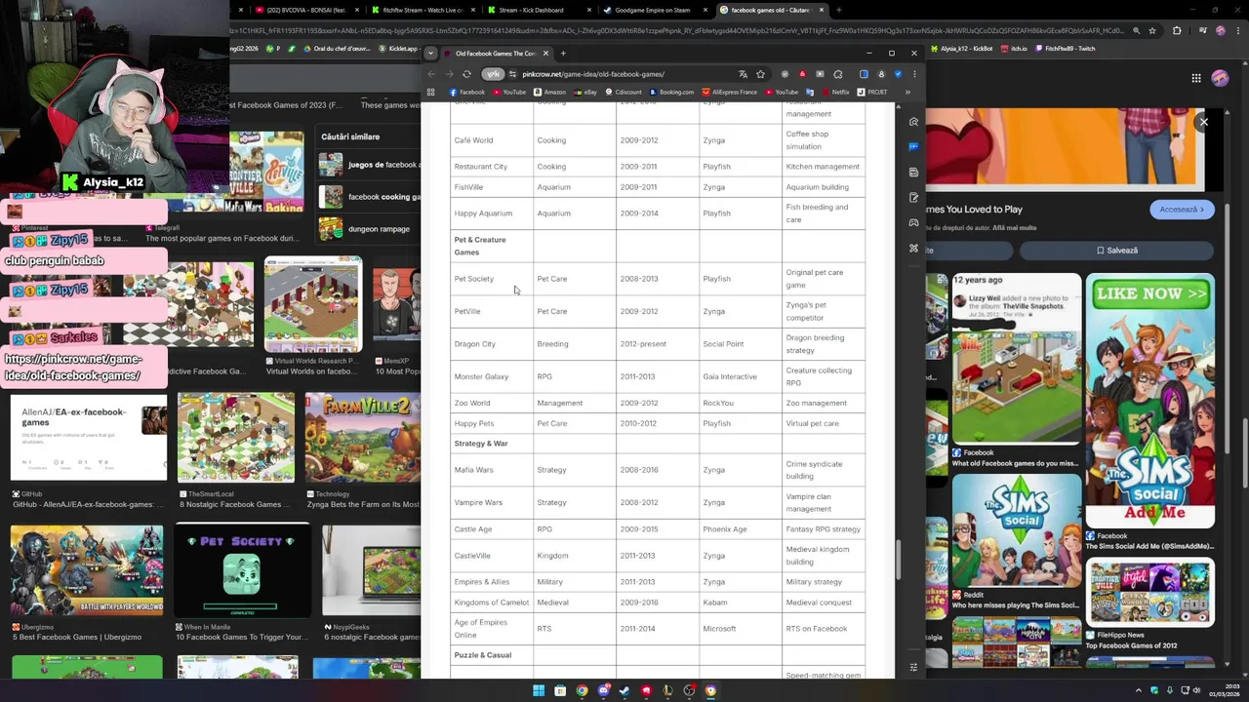
Task: Open the PROJET bookmark
Action: tap(872, 93)
